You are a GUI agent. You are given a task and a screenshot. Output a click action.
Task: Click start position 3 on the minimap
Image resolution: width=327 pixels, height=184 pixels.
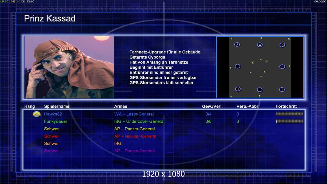tap(237, 45)
